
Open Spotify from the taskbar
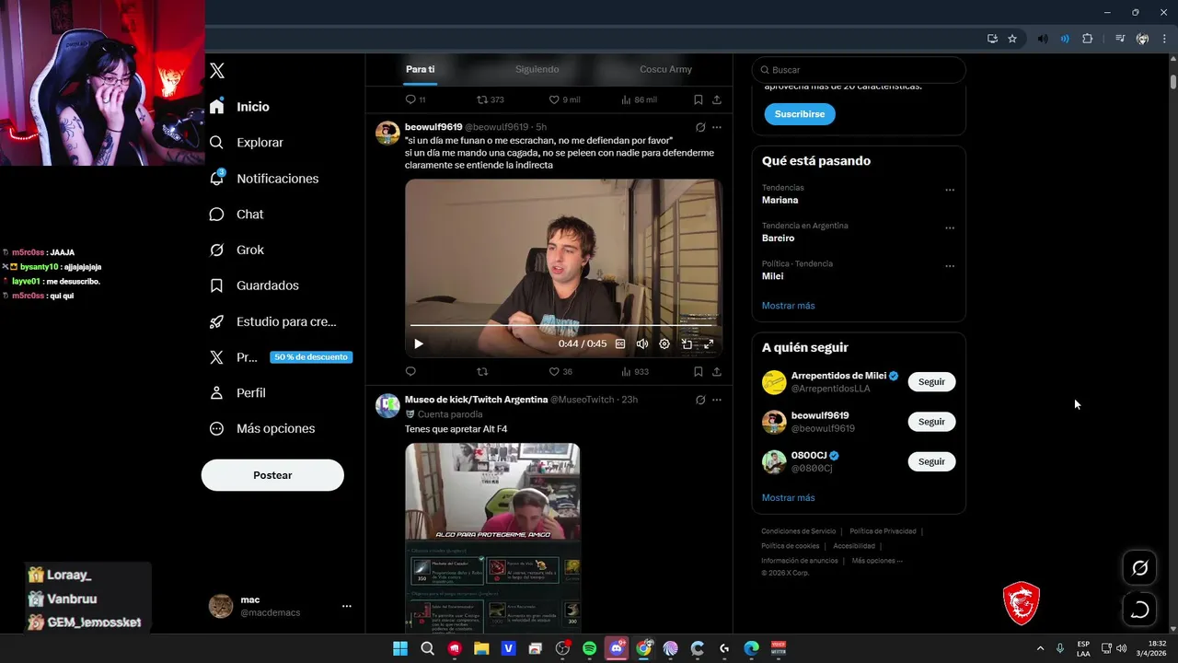click(x=590, y=648)
